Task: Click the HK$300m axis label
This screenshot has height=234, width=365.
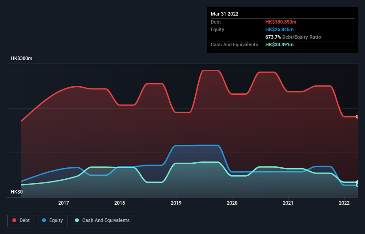Action: (21, 58)
